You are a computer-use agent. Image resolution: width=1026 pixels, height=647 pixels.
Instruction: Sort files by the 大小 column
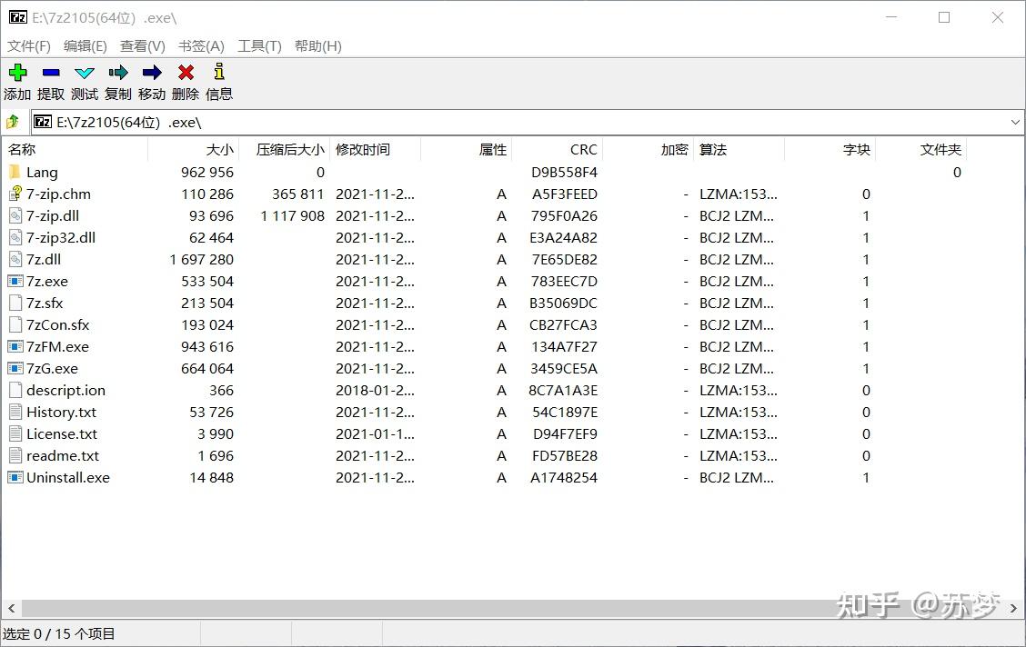pos(219,149)
